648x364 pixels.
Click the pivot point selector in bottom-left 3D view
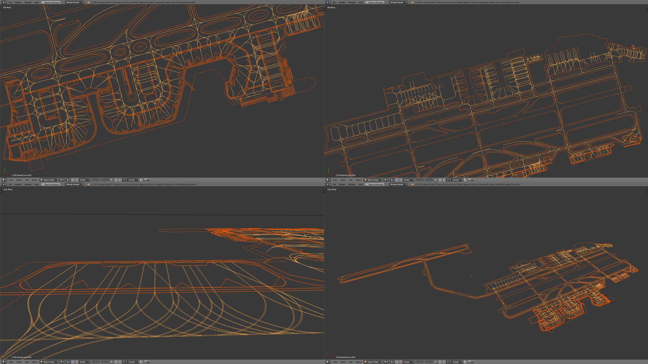(68, 362)
